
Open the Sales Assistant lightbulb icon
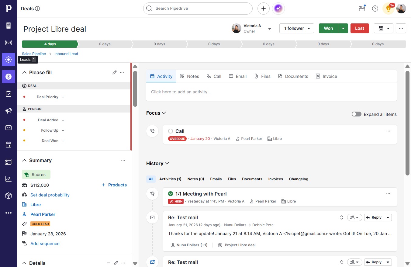click(x=389, y=9)
